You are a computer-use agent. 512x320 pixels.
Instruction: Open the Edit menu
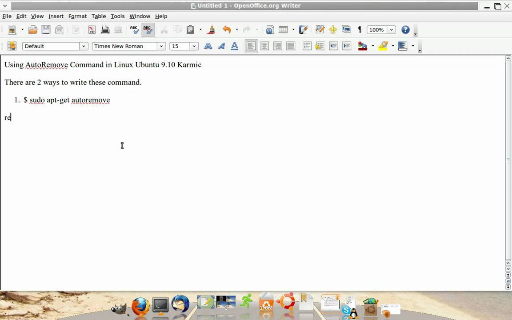[21, 16]
